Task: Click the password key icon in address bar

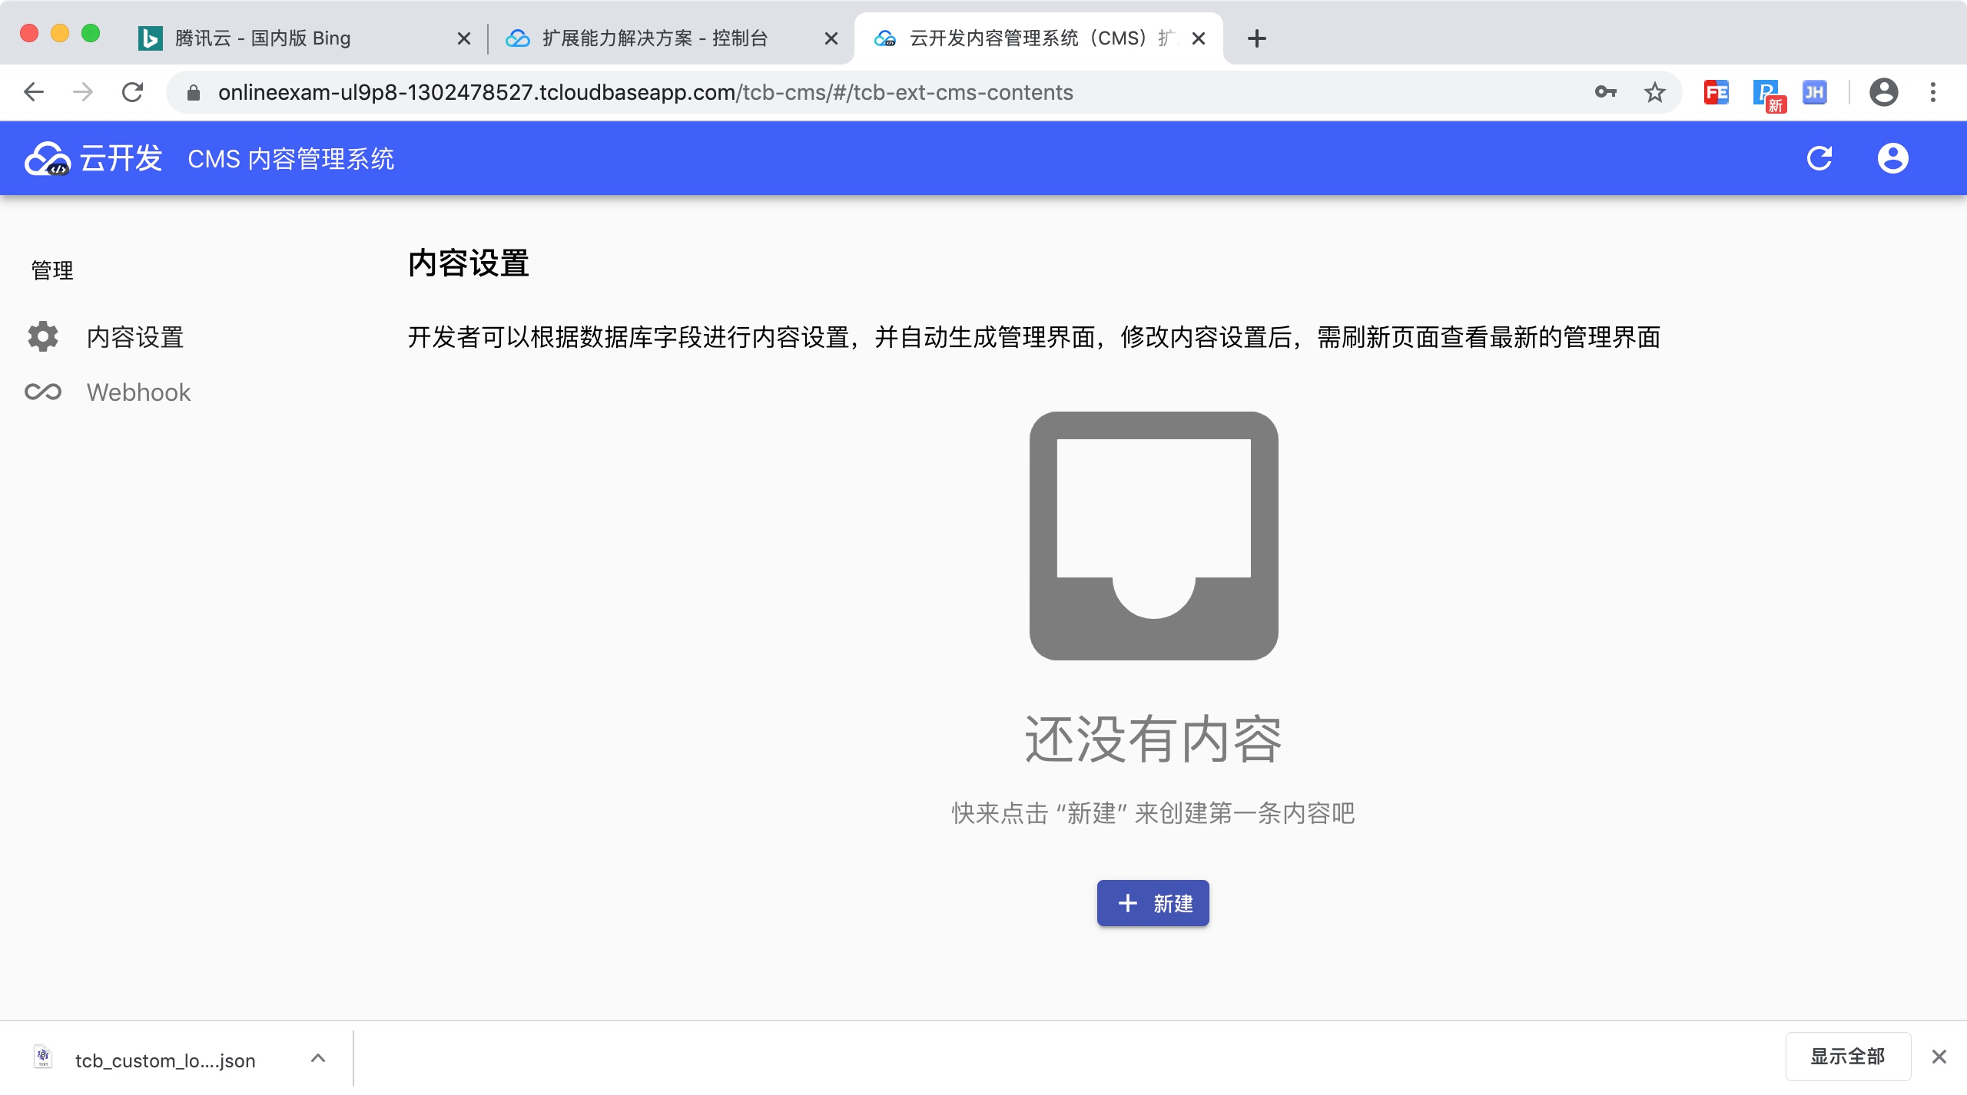Action: point(1605,93)
